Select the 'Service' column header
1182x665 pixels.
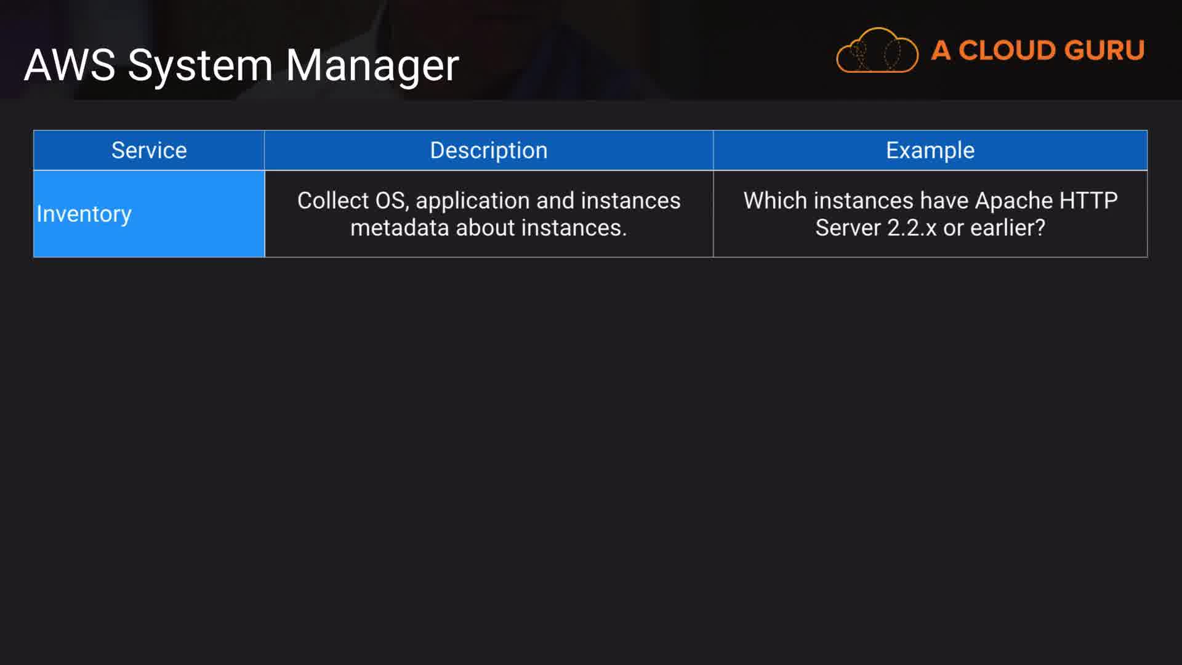[x=149, y=150]
